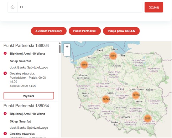Click the scrollbar up arrow in list
The image size is (172, 138).
59,43
